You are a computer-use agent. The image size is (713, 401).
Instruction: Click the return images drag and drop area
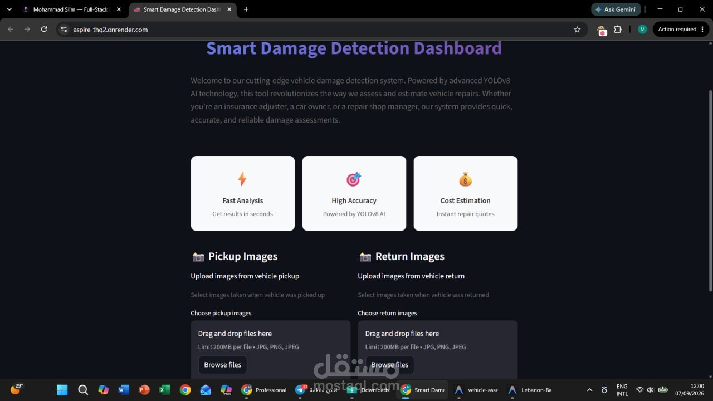click(x=438, y=350)
